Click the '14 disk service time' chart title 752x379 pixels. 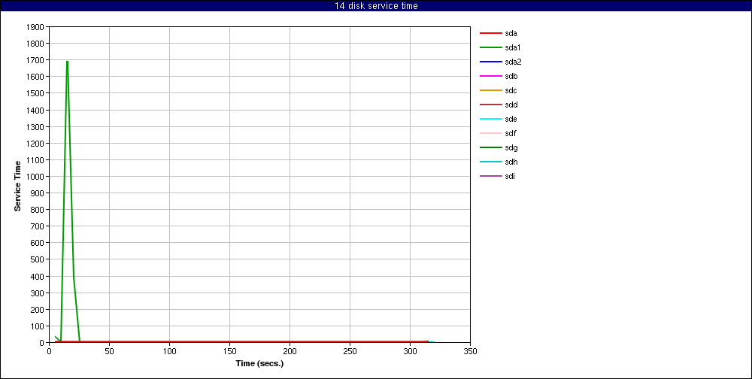(376, 6)
